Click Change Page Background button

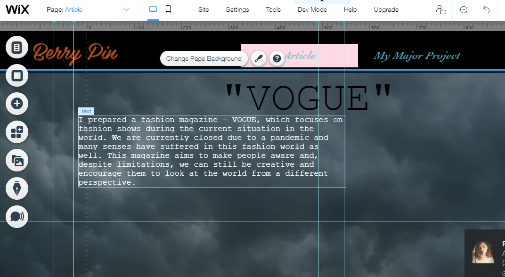point(204,58)
